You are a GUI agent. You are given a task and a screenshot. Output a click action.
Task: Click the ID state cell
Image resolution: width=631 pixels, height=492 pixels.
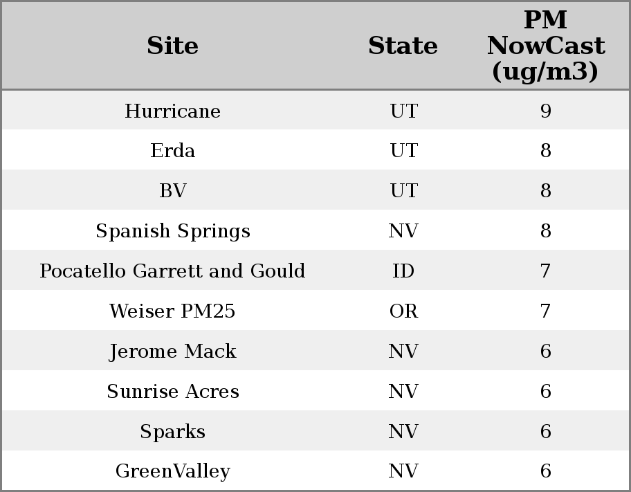403,271
